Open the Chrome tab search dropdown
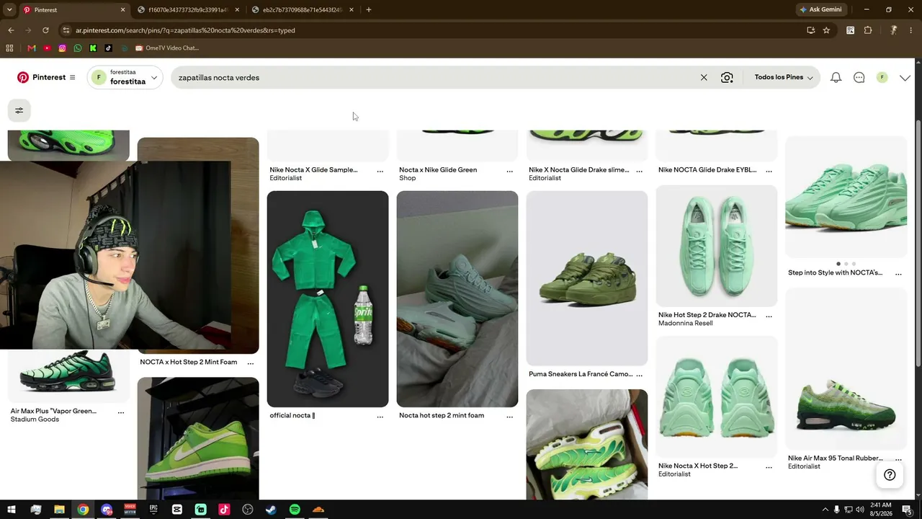The image size is (922, 519). (9, 10)
